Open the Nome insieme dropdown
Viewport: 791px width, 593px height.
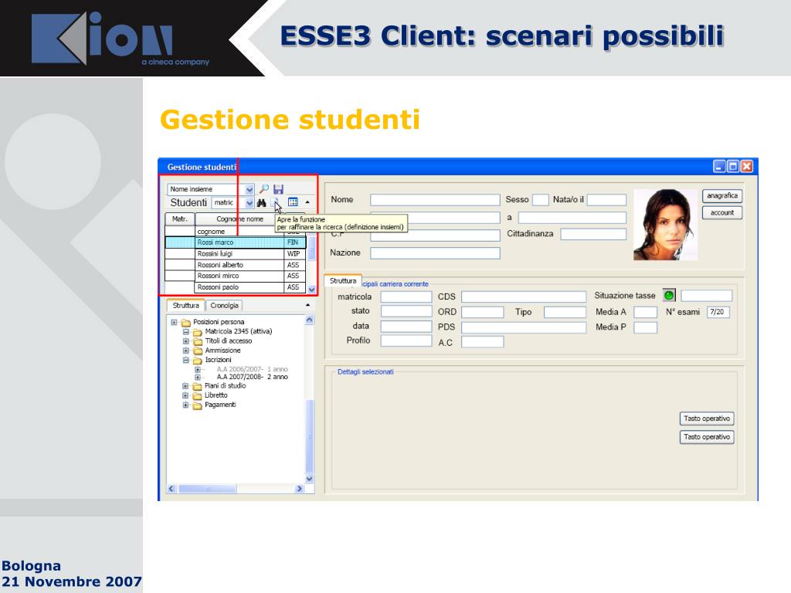(250, 190)
